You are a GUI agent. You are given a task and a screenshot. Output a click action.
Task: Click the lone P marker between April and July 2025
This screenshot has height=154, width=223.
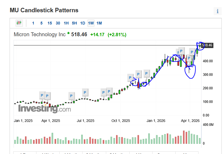pyautogui.click(x=71, y=96)
